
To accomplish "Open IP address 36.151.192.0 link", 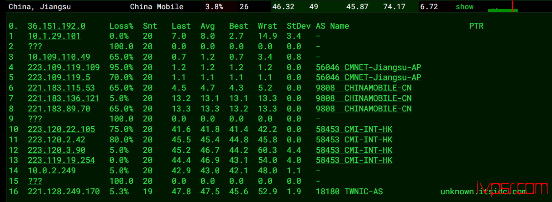I will coord(57,26).
